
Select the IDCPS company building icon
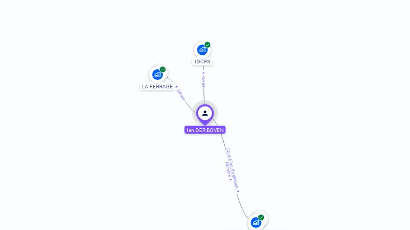[202, 50]
